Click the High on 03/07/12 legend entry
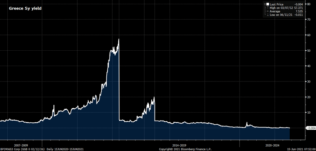Viewport: 316px width, 151px height. (x=287, y=8)
